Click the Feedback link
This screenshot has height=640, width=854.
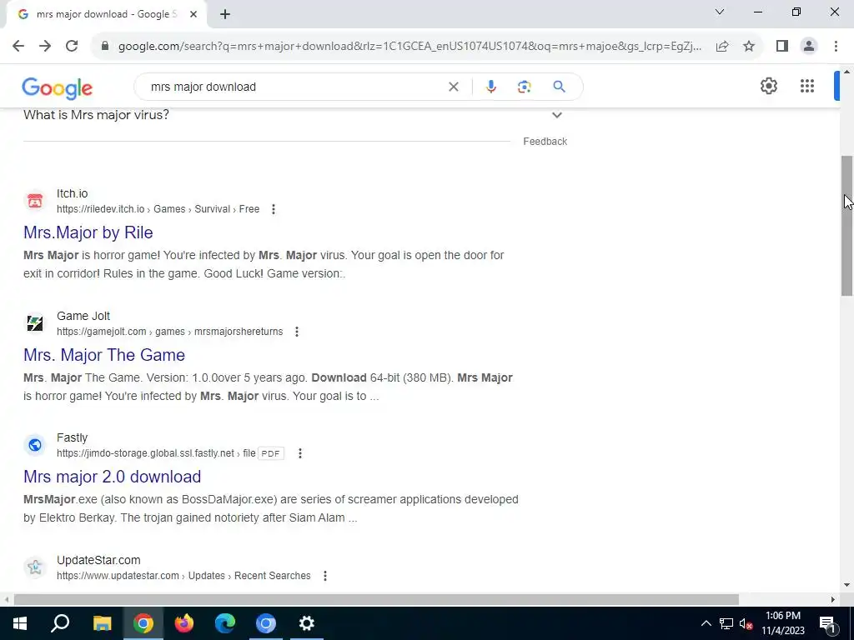(x=545, y=142)
